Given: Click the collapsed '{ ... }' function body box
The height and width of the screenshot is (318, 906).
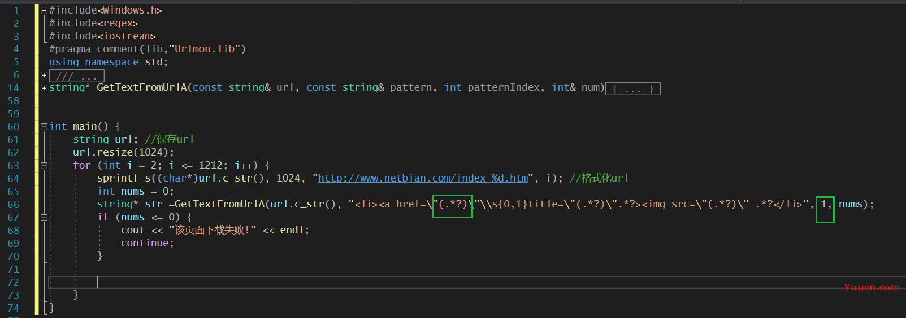Looking at the screenshot, I should click(x=633, y=89).
